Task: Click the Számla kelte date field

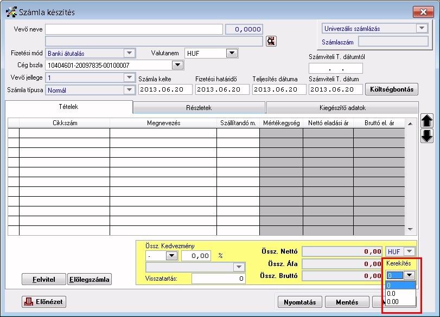Action: pyautogui.click(x=165, y=90)
